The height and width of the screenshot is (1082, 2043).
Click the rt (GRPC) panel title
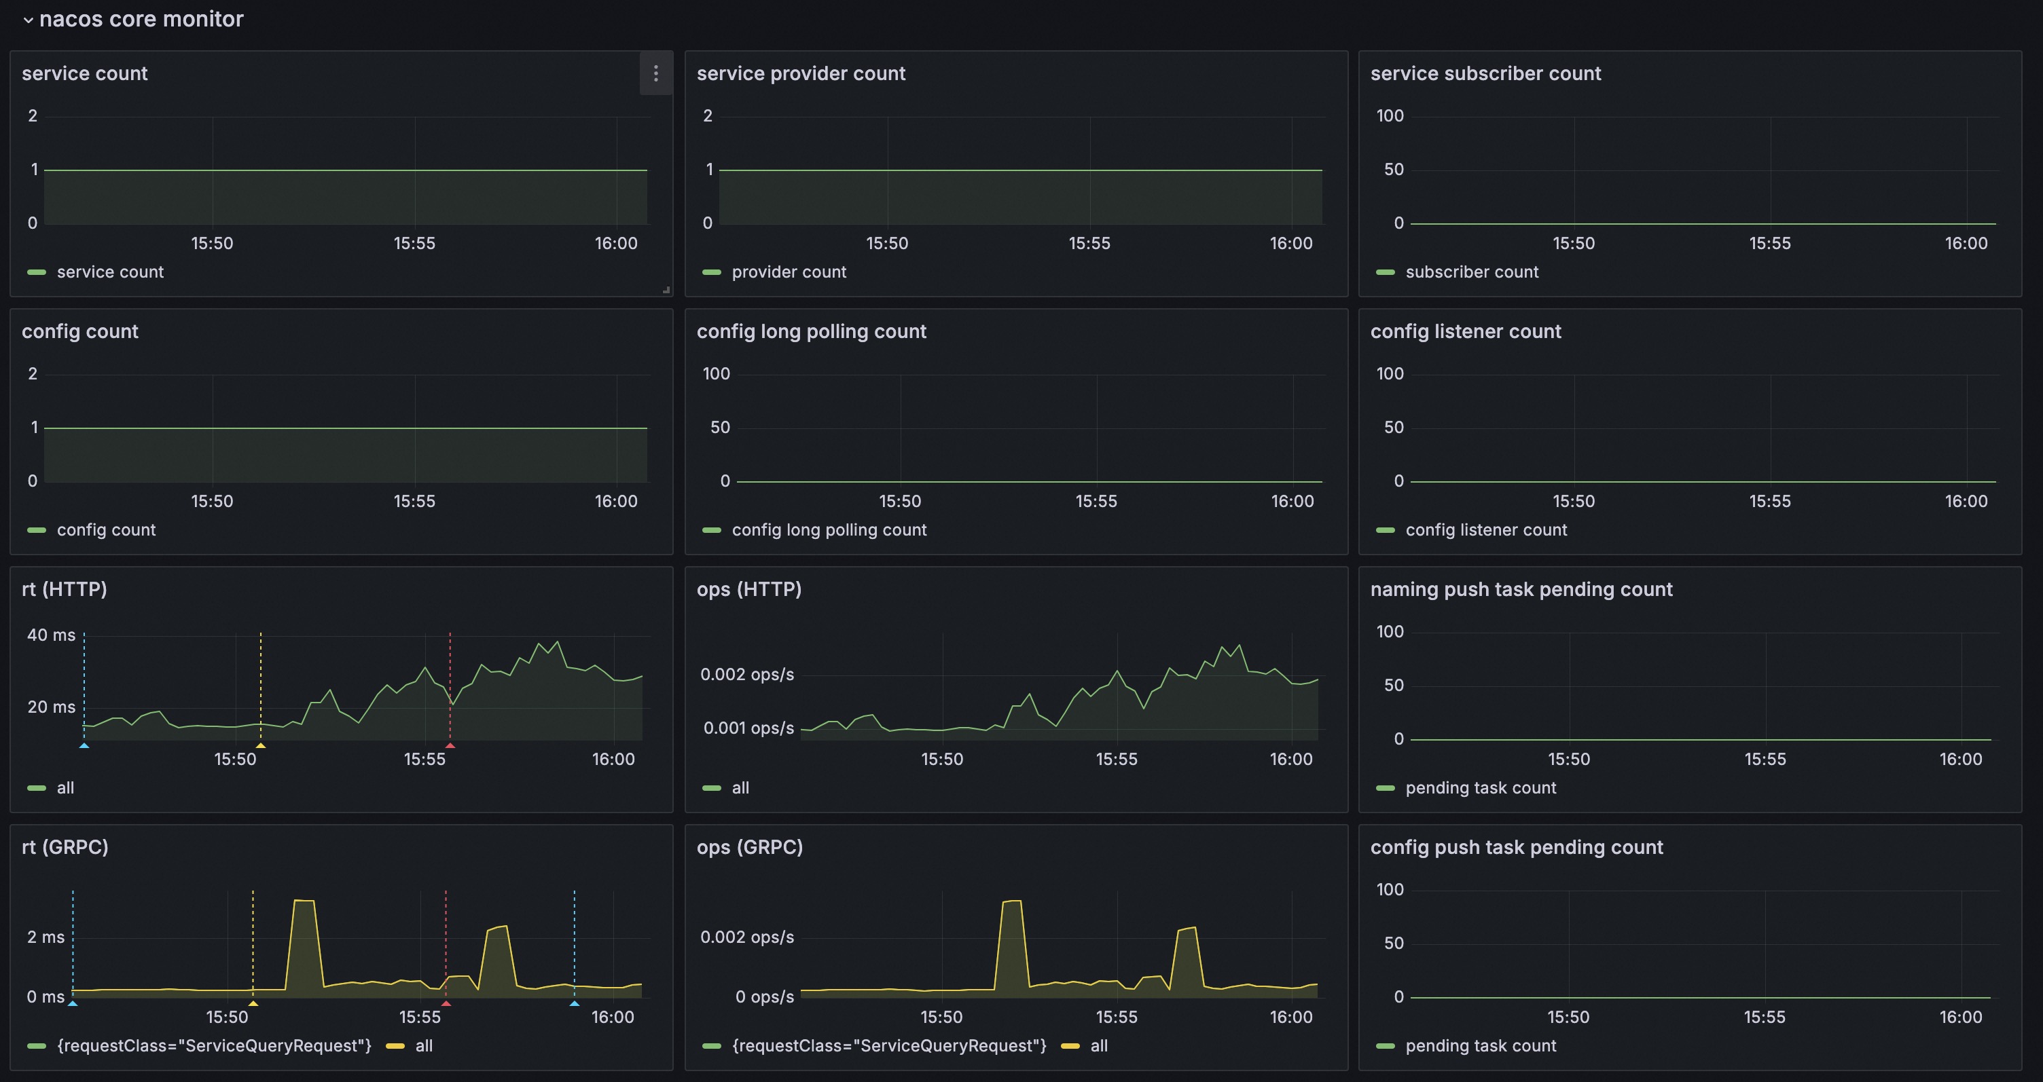(x=65, y=846)
